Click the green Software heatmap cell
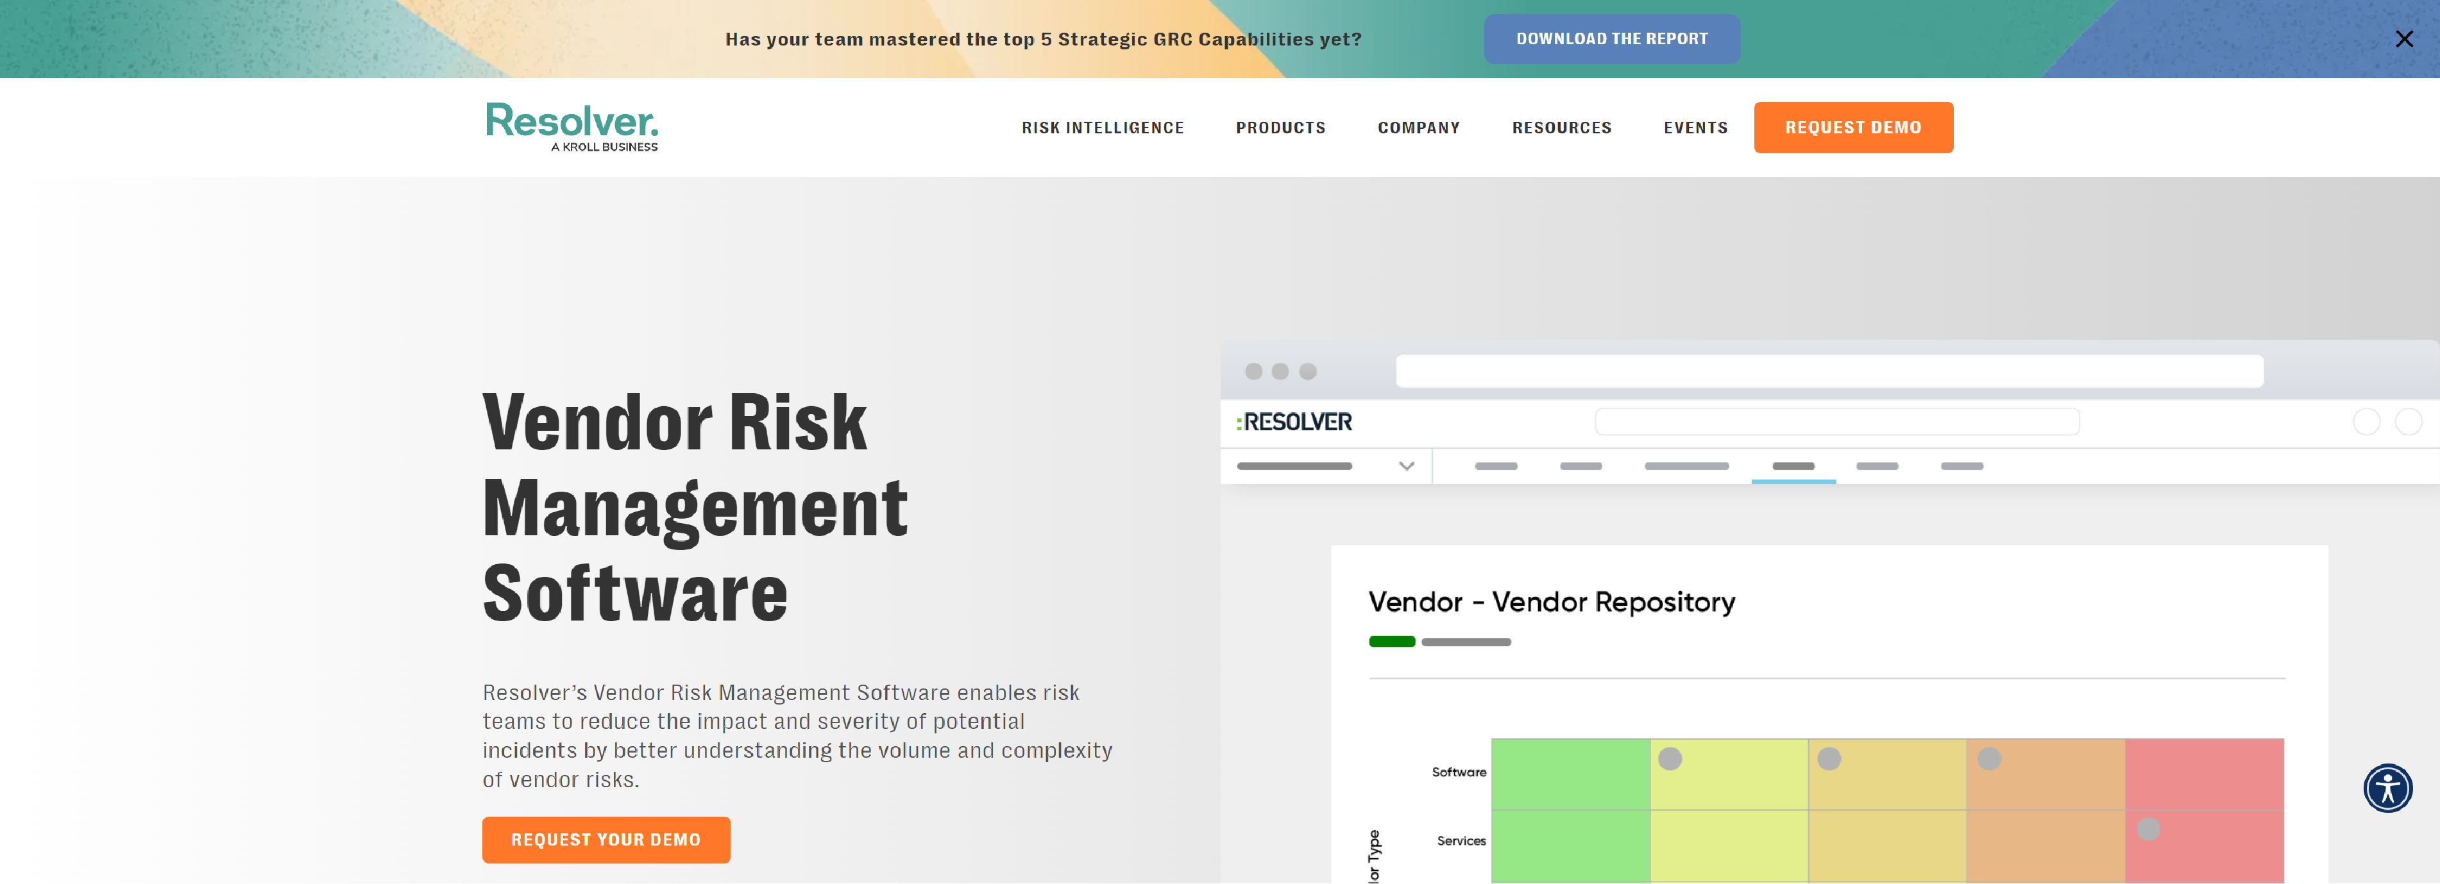Screen dimensions: 2440x884 pyautogui.click(x=1570, y=774)
